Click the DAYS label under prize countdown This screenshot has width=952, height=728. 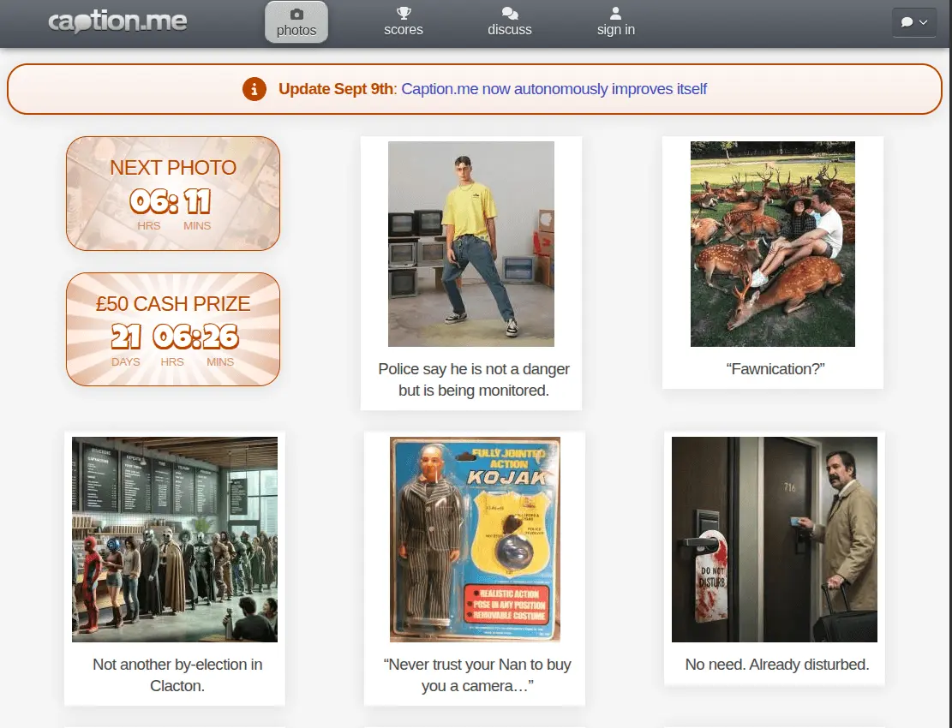click(x=126, y=362)
